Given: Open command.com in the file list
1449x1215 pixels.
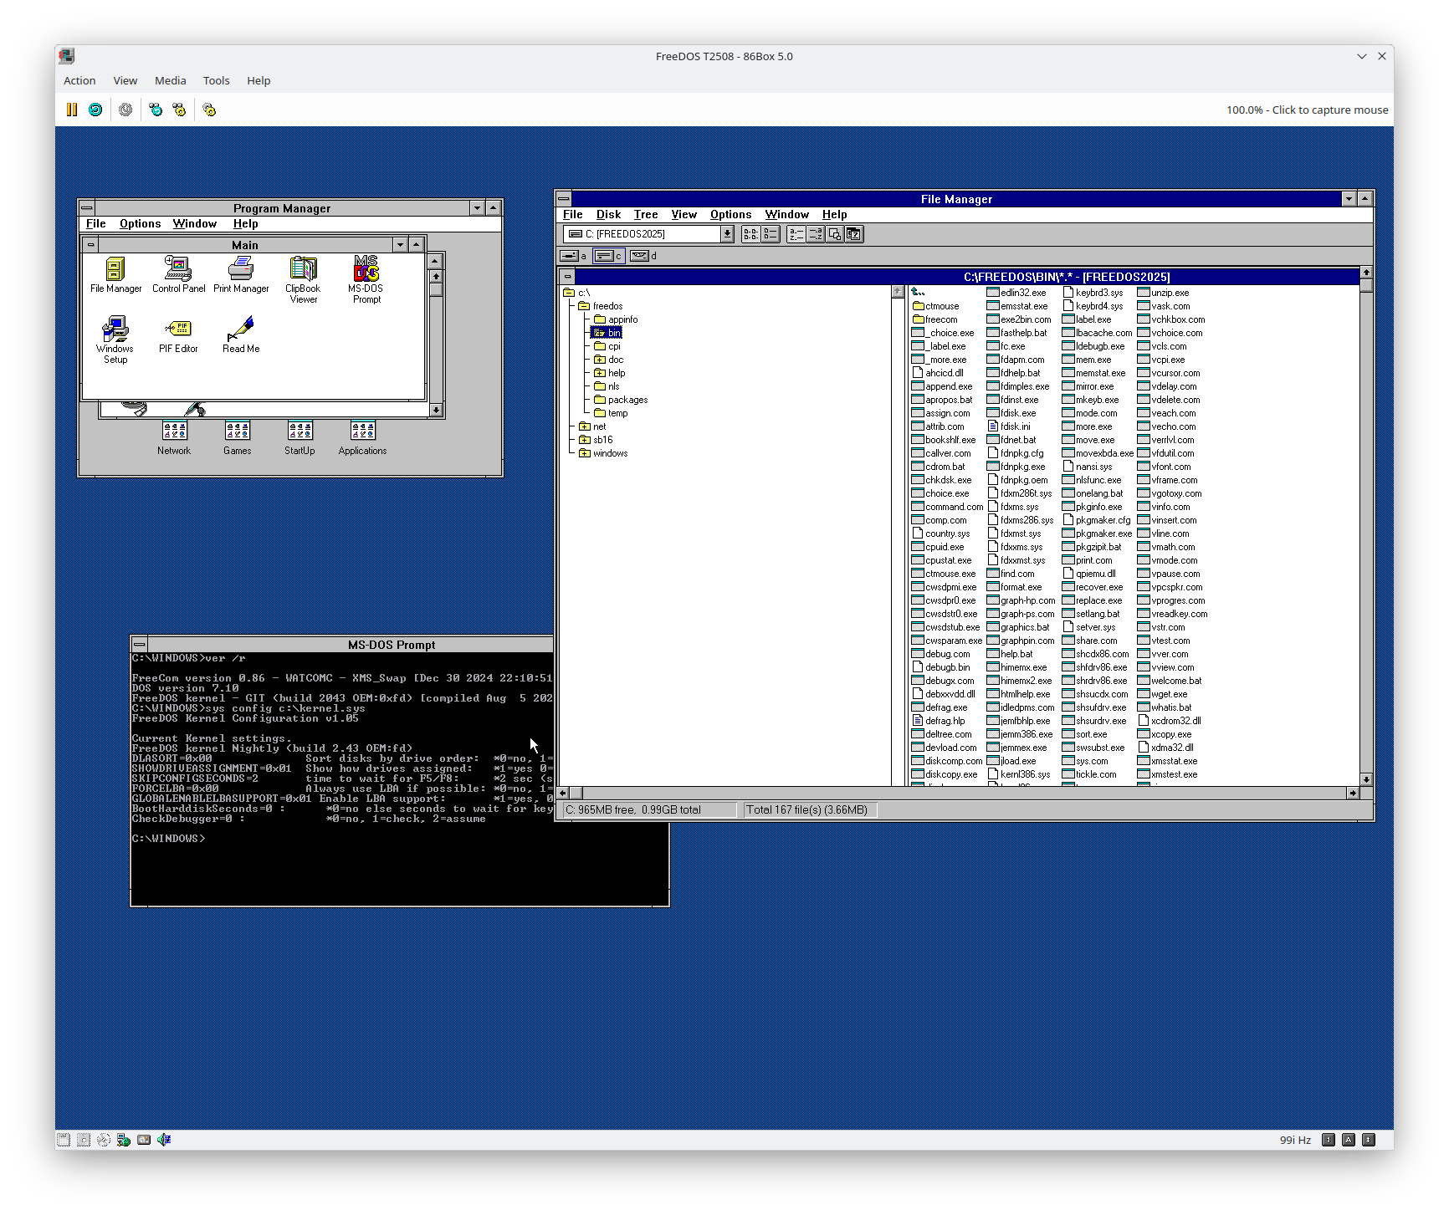Looking at the screenshot, I should pyautogui.click(x=953, y=507).
